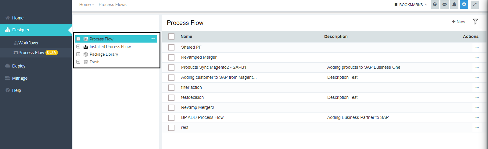The width and height of the screenshot is (488, 149).
Task: Toggle the fullscreen expand icon
Action: coord(475,5)
